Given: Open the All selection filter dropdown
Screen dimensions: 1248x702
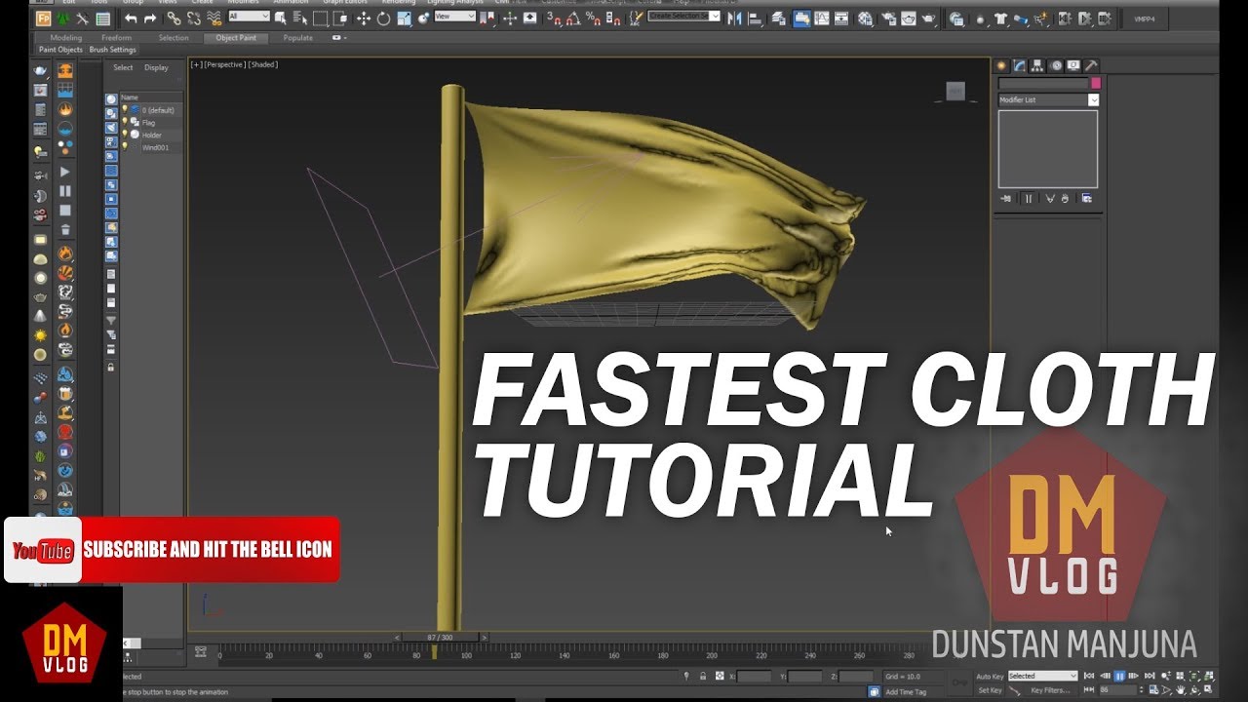Looking at the screenshot, I should click(x=249, y=16).
